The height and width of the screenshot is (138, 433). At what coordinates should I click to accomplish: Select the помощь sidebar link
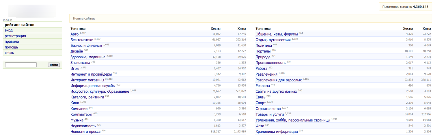pos(11,47)
